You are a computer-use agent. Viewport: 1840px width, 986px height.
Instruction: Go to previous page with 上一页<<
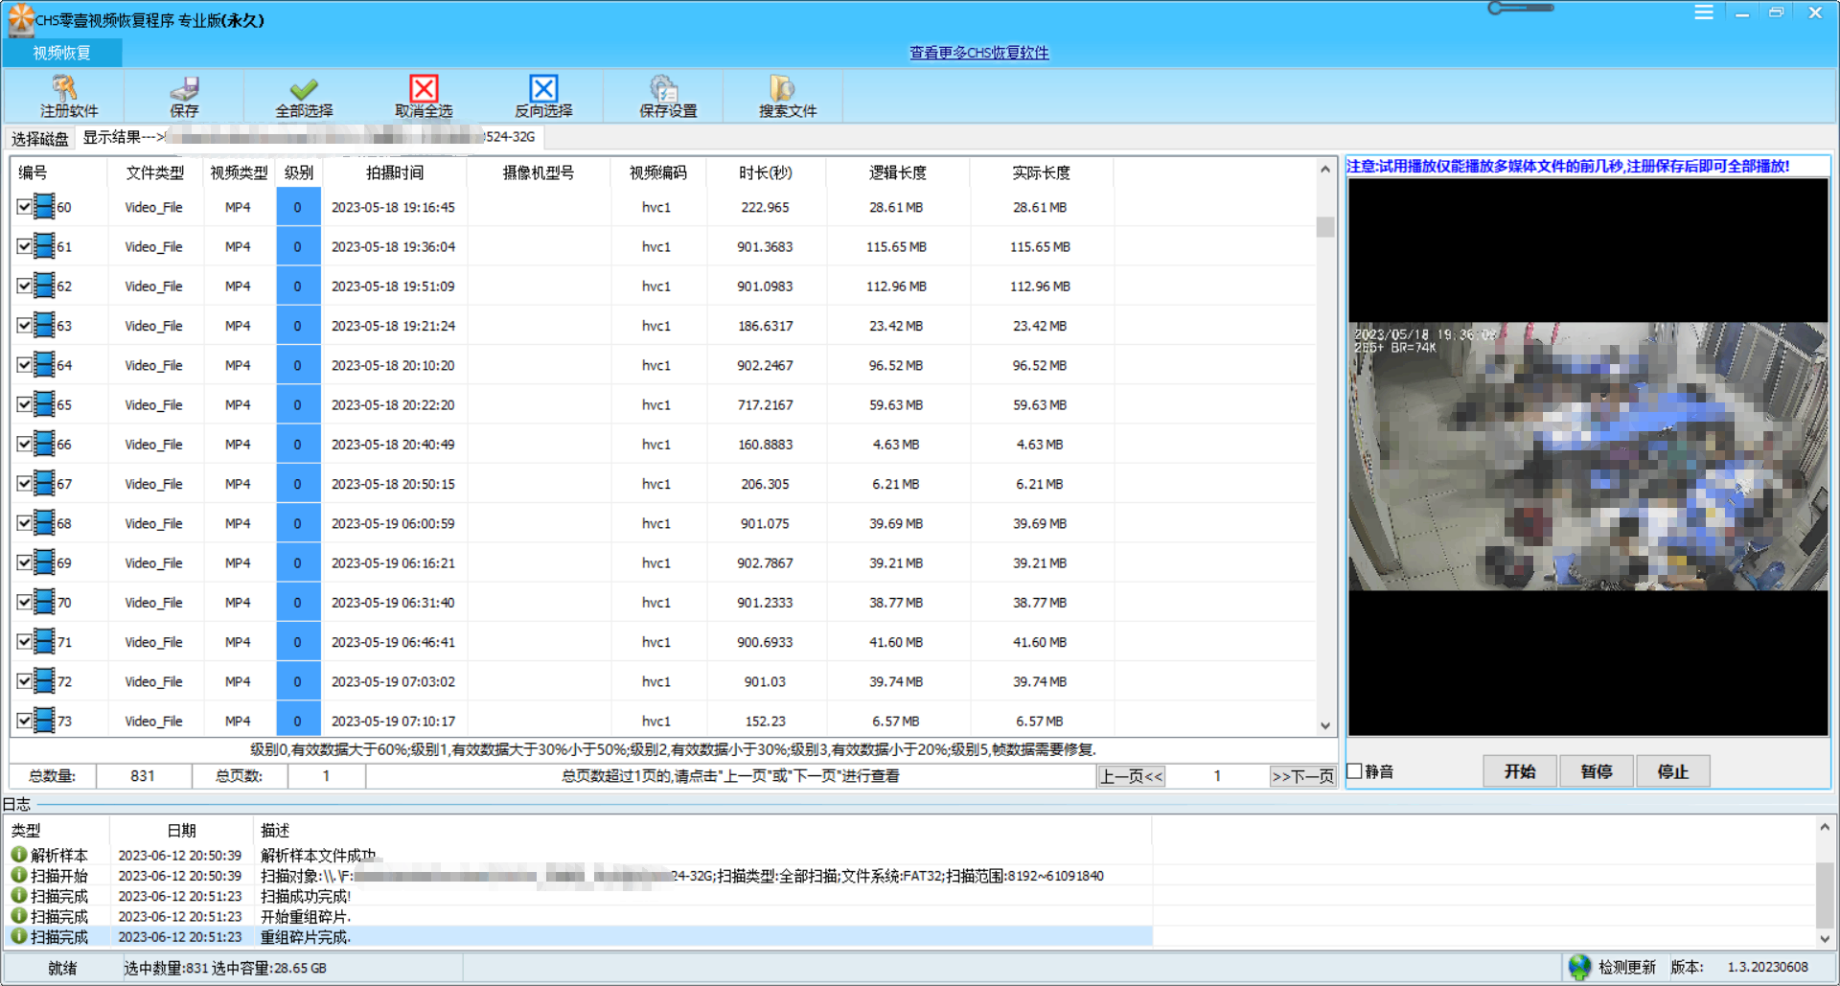pyautogui.click(x=1131, y=776)
